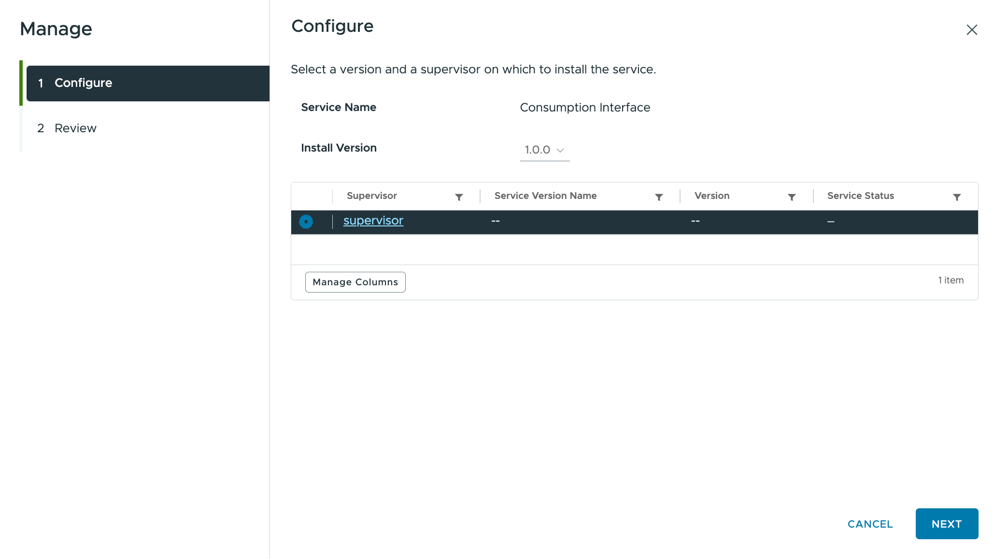Viewport: 994px width, 559px height.
Task: Click the Manage Columns button
Action: 355,282
